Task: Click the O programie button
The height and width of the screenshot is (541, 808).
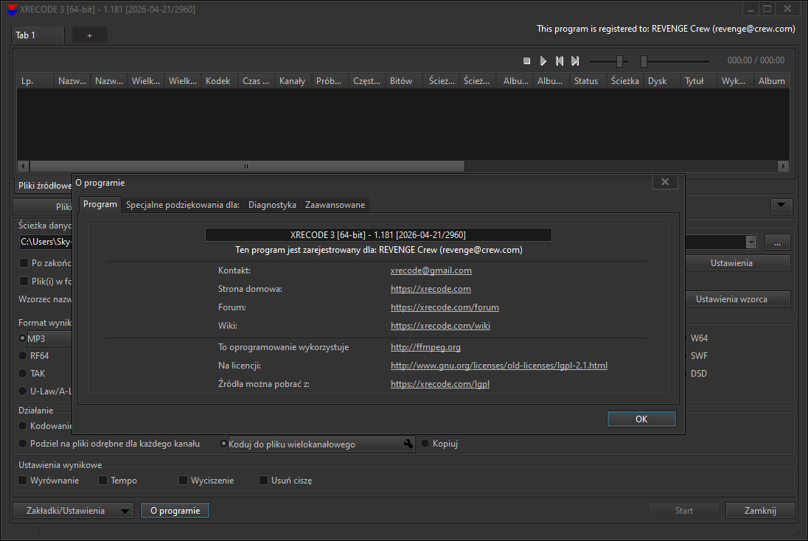Action: (x=175, y=511)
